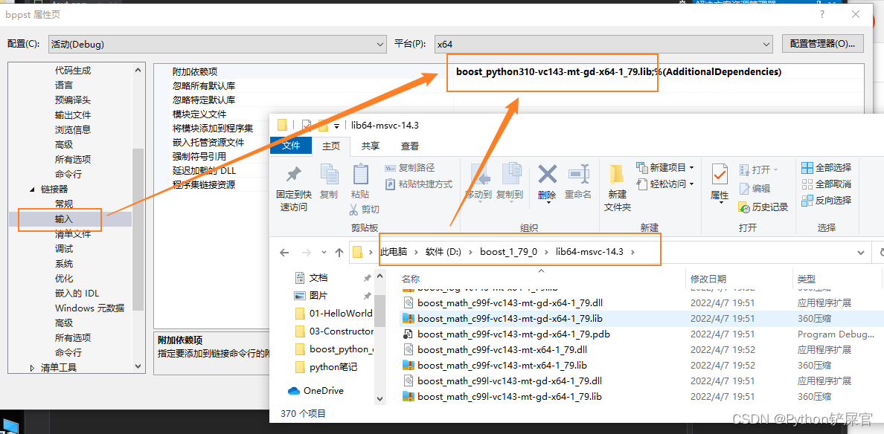Viewport: 884px width, 434px height.
Task: Click the back navigation arrow in Explorer
Action: coord(284,253)
